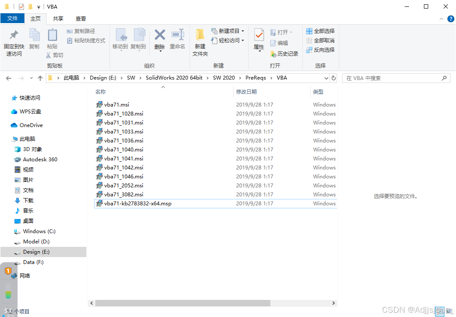Click the Paste clipboard icon
Viewport: 456px width, 317px height.
(x=52, y=35)
